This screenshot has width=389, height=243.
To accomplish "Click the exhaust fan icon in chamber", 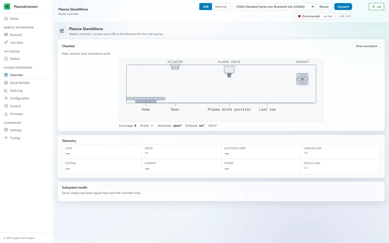I will tap(302, 79).
